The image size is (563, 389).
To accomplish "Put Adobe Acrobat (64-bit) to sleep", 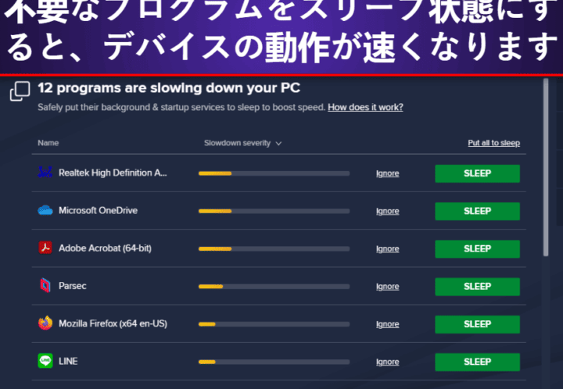I will coord(477,248).
